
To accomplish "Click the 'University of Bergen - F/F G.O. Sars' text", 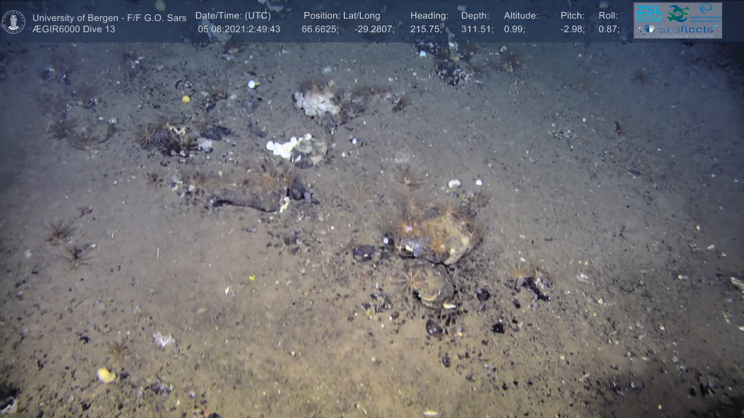I will (109, 18).
